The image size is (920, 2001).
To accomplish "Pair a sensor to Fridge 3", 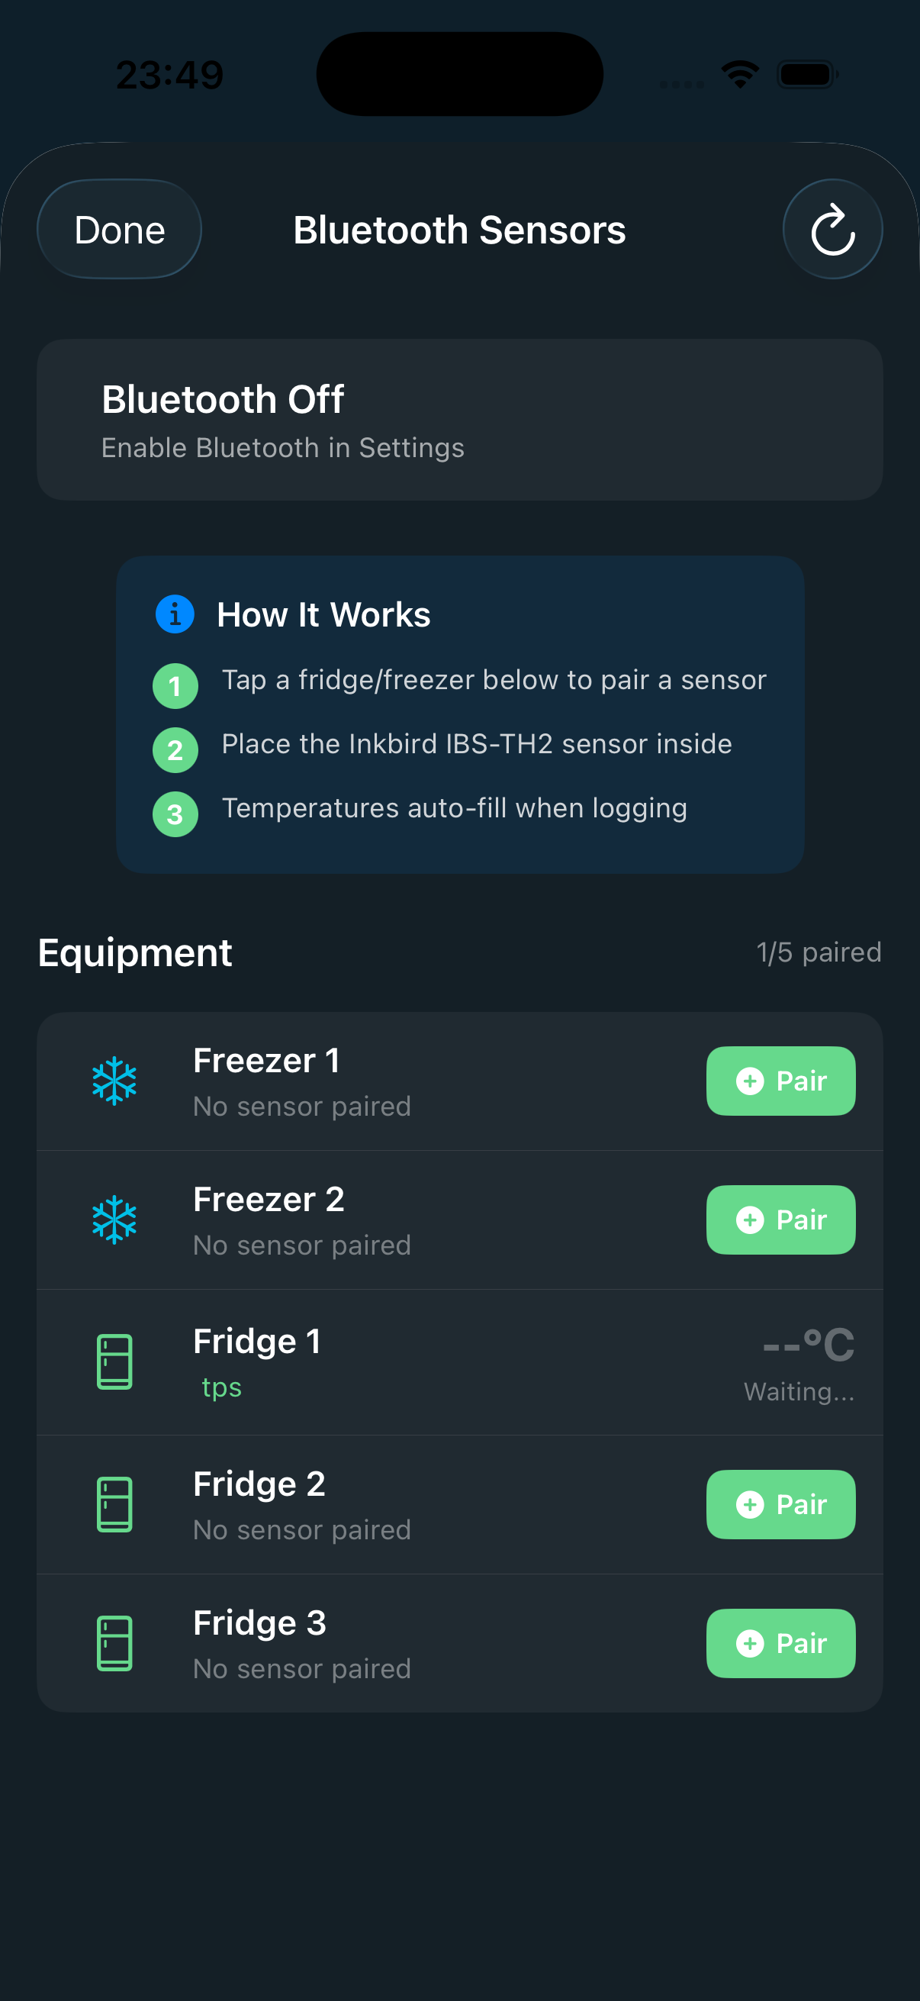I will (780, 1645).
